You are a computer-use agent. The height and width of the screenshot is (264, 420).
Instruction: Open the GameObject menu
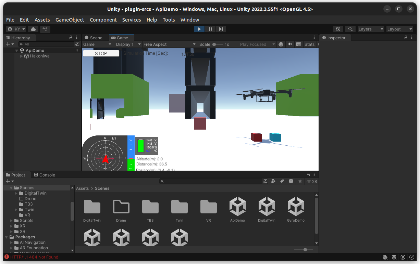70,20
